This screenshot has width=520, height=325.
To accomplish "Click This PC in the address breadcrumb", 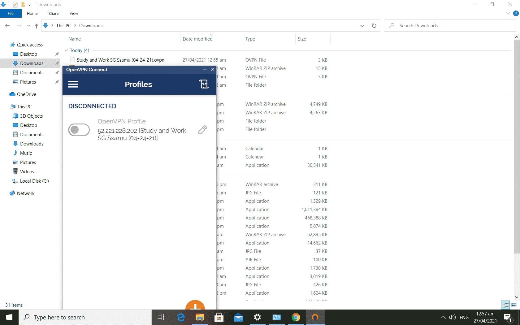I will [x=63, y=26].
